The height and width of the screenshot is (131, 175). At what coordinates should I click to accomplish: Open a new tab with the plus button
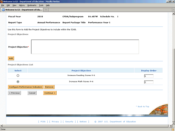pyautogui.click(x=46, y=10)
